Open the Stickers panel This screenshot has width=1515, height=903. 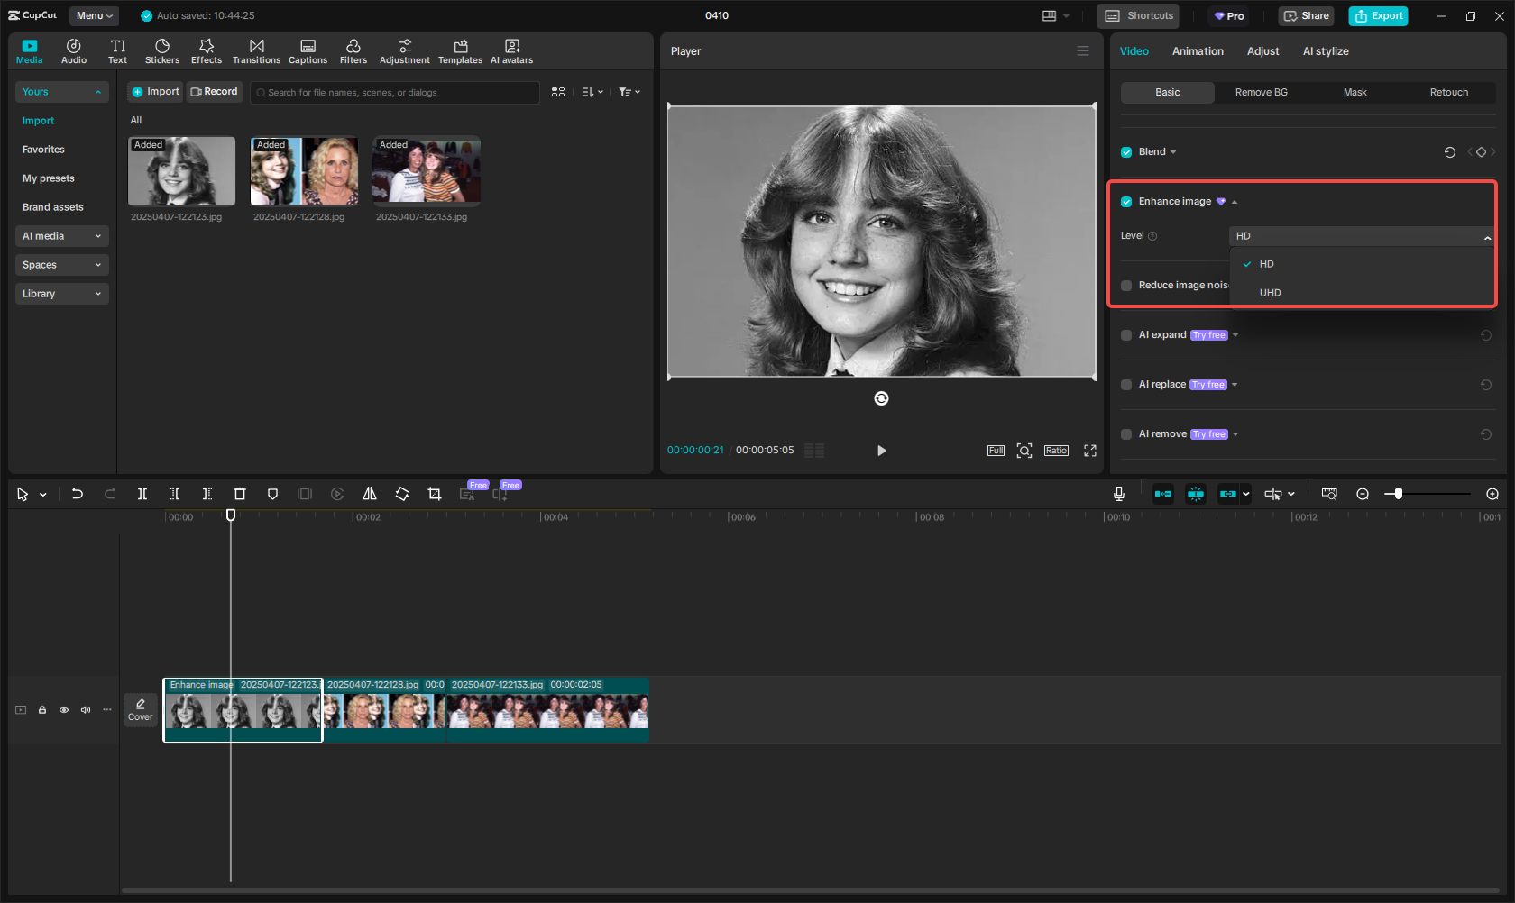(x=162, y=51)
